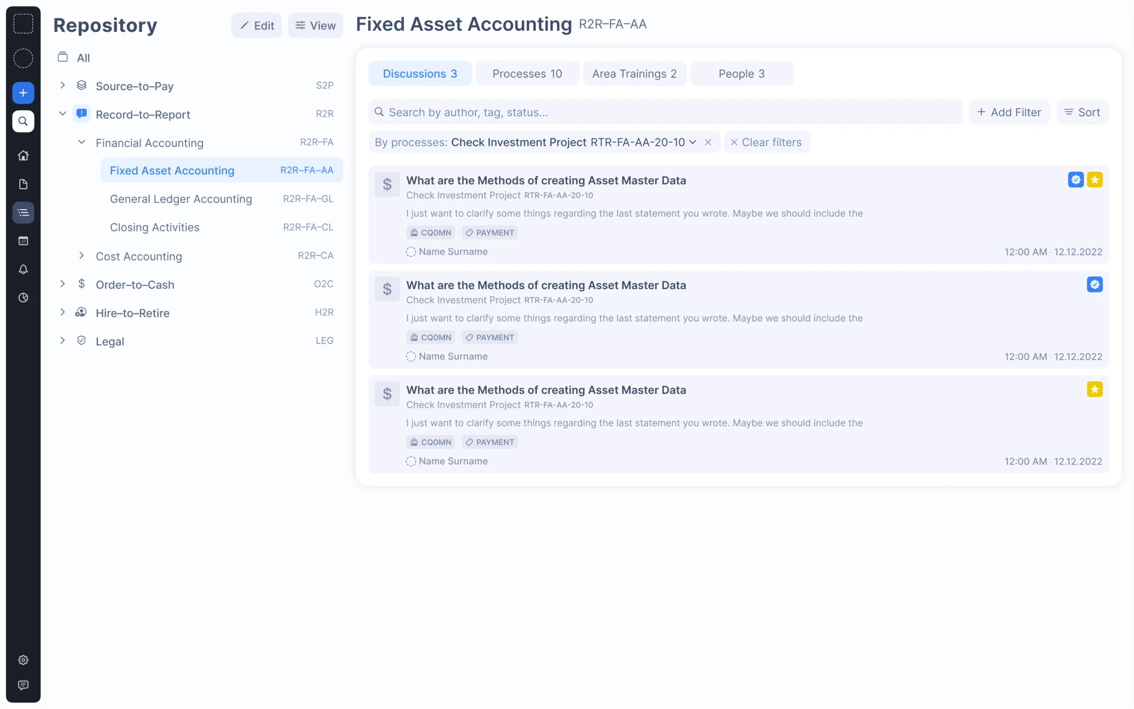Go to the Home icon in sidebar

click(23, 155)
